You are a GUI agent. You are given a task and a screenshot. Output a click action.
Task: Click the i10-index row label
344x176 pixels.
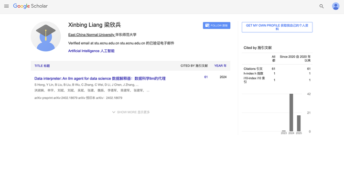pos(254,80)
